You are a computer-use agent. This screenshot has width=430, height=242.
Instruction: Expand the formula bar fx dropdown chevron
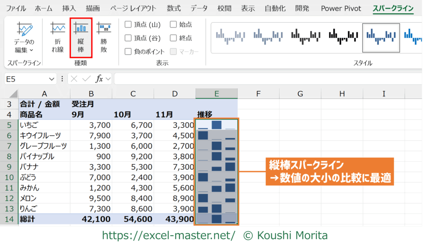point(108,79)
